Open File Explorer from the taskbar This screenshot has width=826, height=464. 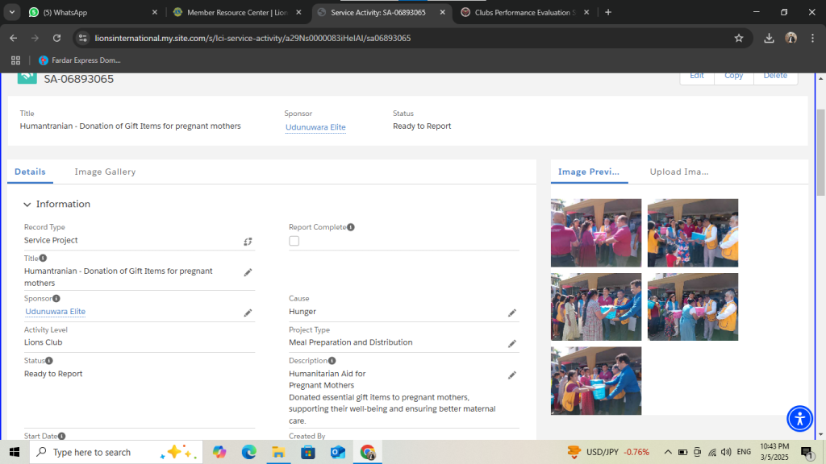pyautogui.click(x=278, y=452)
